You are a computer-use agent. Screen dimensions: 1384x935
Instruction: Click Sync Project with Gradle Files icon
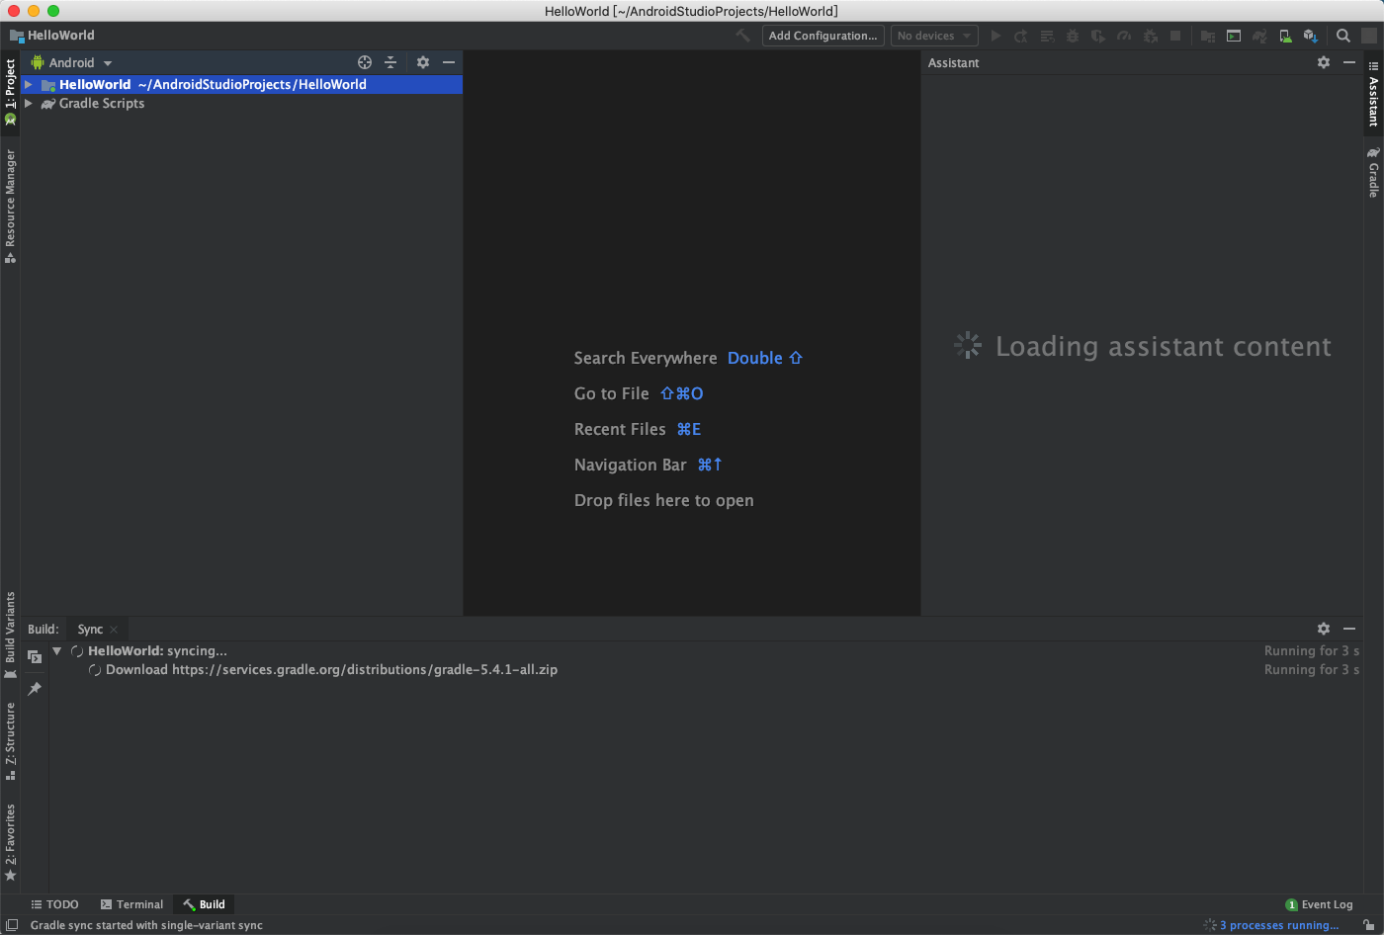click(x=1259, y=36)
